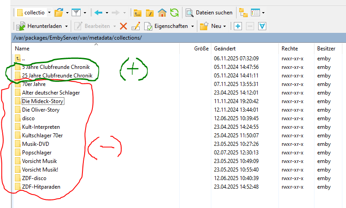346x208 pixels.
Task: Select the 'Kultschlager 70er' folder
Action: (42, 136)
